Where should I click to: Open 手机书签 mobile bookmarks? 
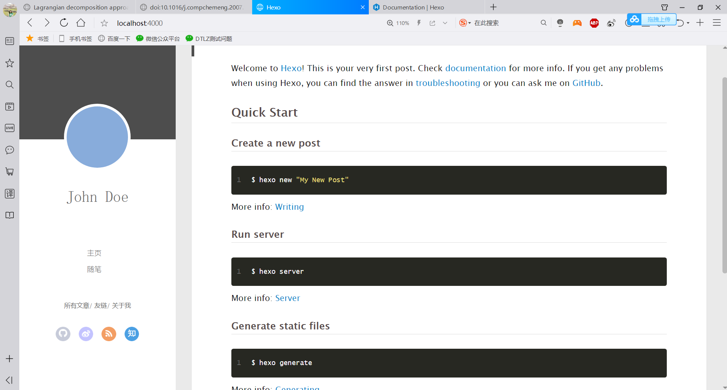[x=76, y=39]
